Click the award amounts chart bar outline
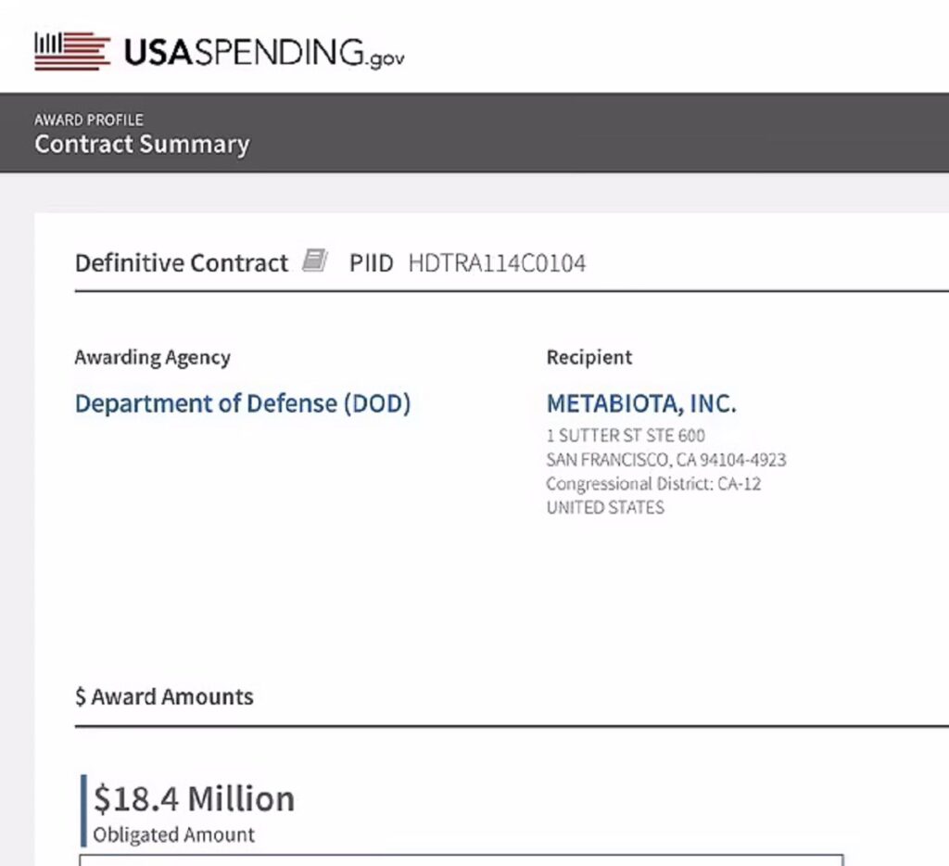The height and width of the screenshot is (866, 949). tap(462, 860)
